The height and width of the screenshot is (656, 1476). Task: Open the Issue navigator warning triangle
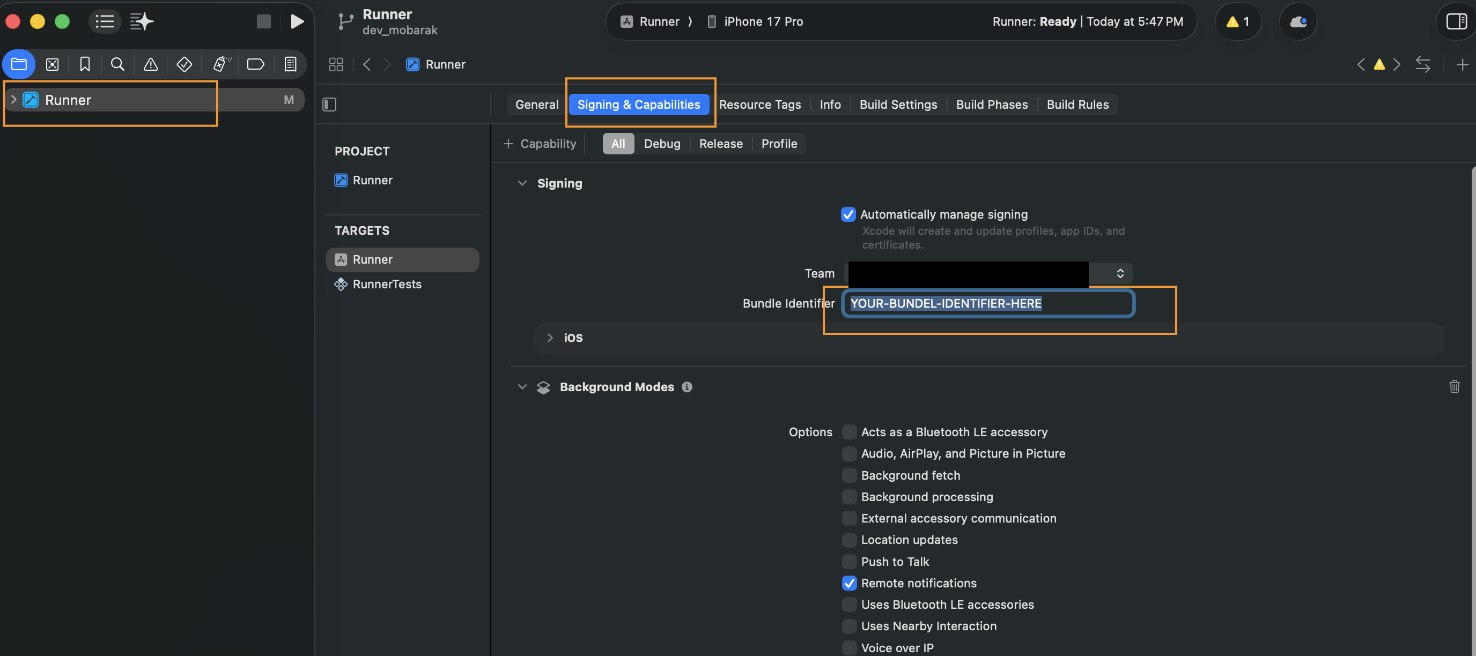point(150,64)
